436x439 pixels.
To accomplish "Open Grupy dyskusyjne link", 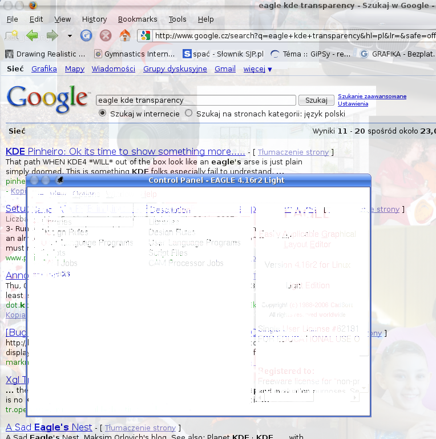I will [175, 69].
